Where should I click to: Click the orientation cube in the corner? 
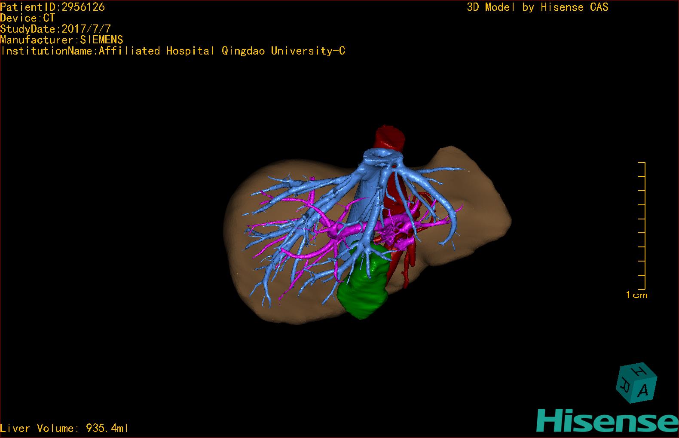point(636,383)
